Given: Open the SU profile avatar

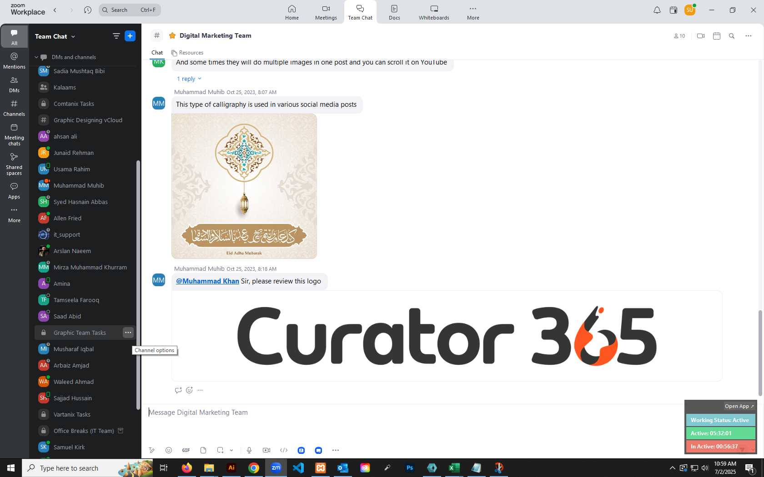Looking at the screenshot, I should coord(690,10).
